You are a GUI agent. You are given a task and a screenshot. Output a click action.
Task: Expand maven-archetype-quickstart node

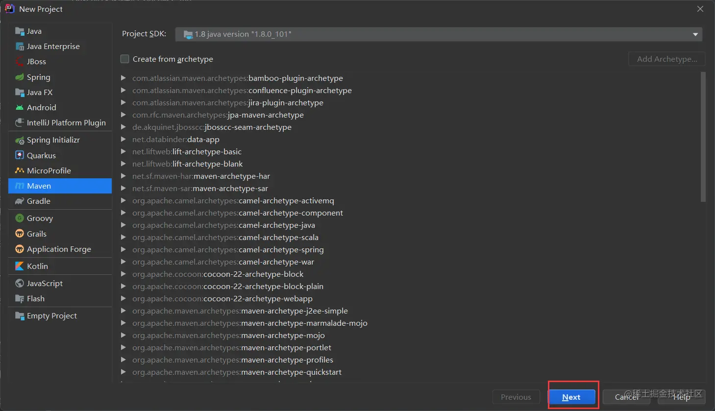pos(123,372)
